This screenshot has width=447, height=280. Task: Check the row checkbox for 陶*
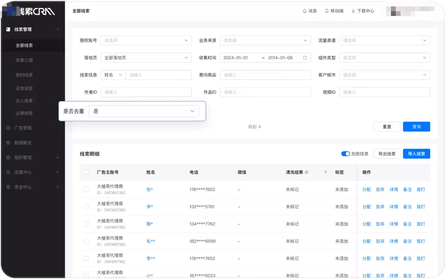(x=86, y=224)
